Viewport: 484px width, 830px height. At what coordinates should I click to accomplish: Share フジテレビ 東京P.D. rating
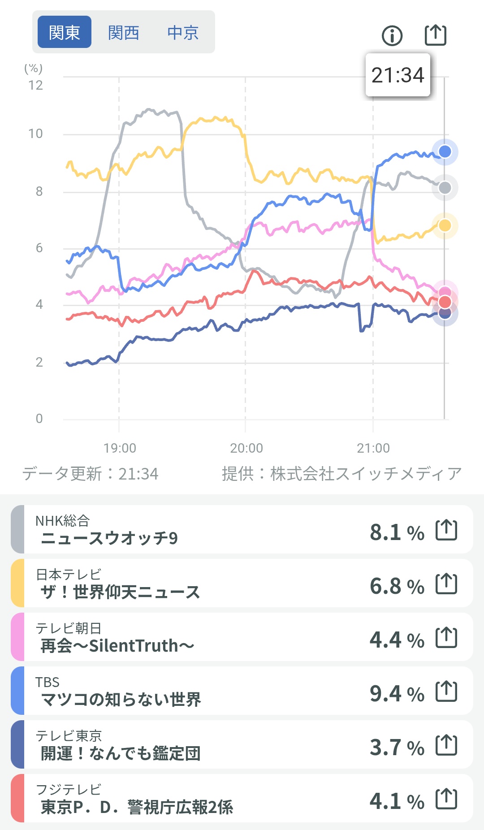tap(446, 799)
